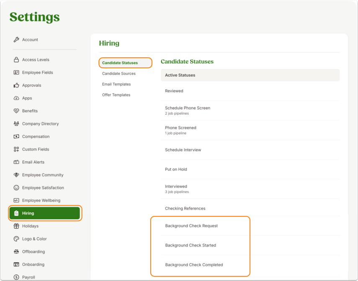The image size is (358, 281).
Task: Click the Holidays gift icon
Action: click(x=16, y=226)
